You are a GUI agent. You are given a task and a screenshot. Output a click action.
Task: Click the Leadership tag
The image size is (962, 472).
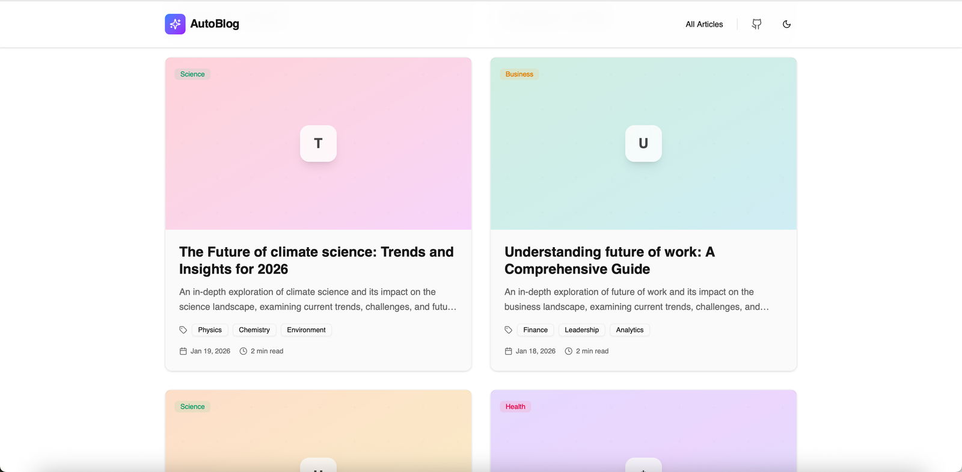(581, 330)
